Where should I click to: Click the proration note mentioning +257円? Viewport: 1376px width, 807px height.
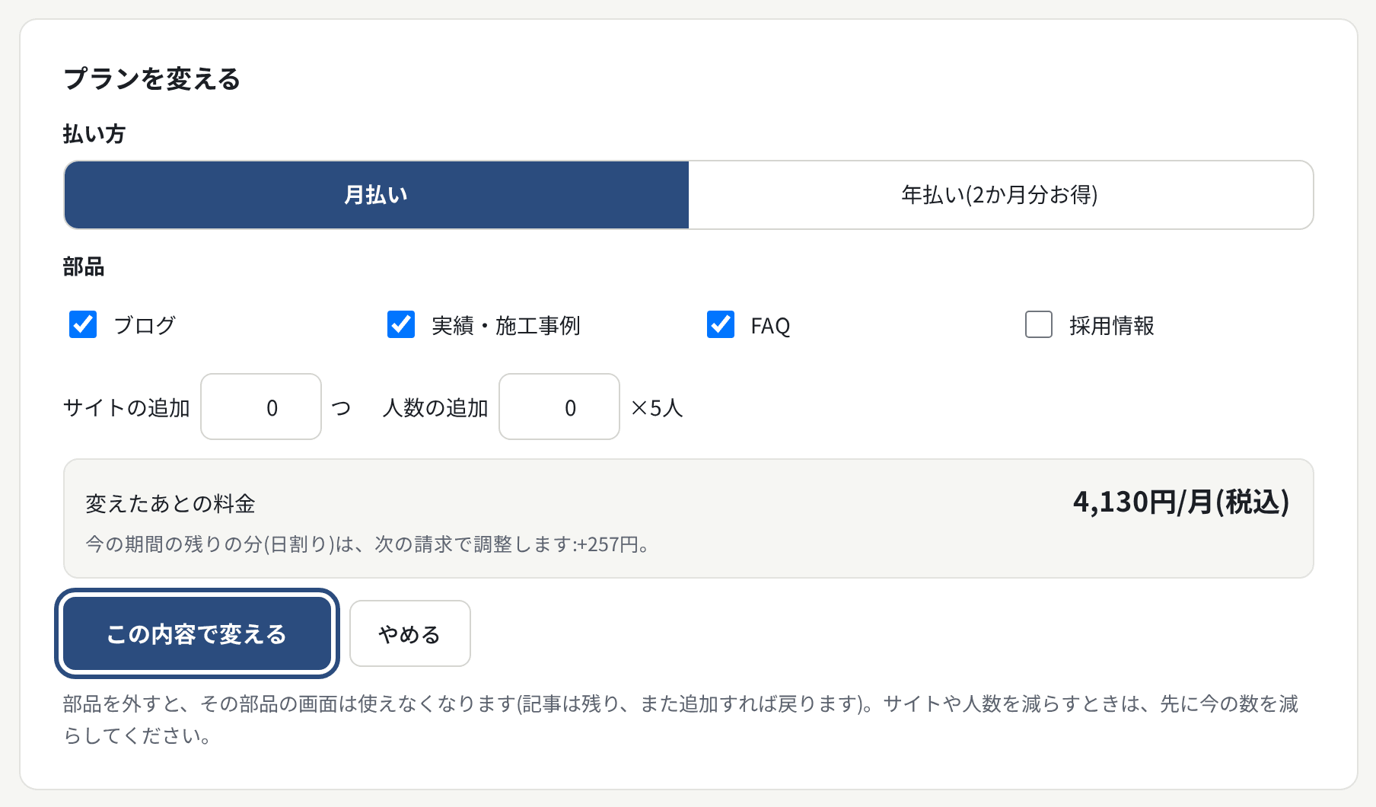click(368, 544)
